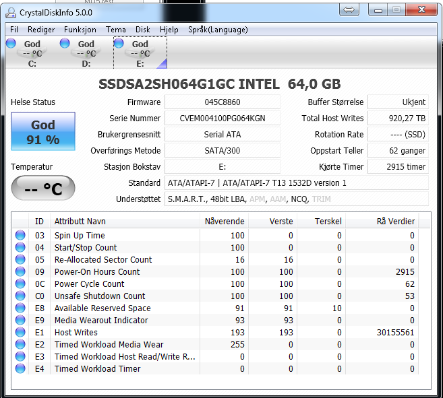Click the Verste column header
The height and width of the screenshot is (398, 443).
[273, 222]
